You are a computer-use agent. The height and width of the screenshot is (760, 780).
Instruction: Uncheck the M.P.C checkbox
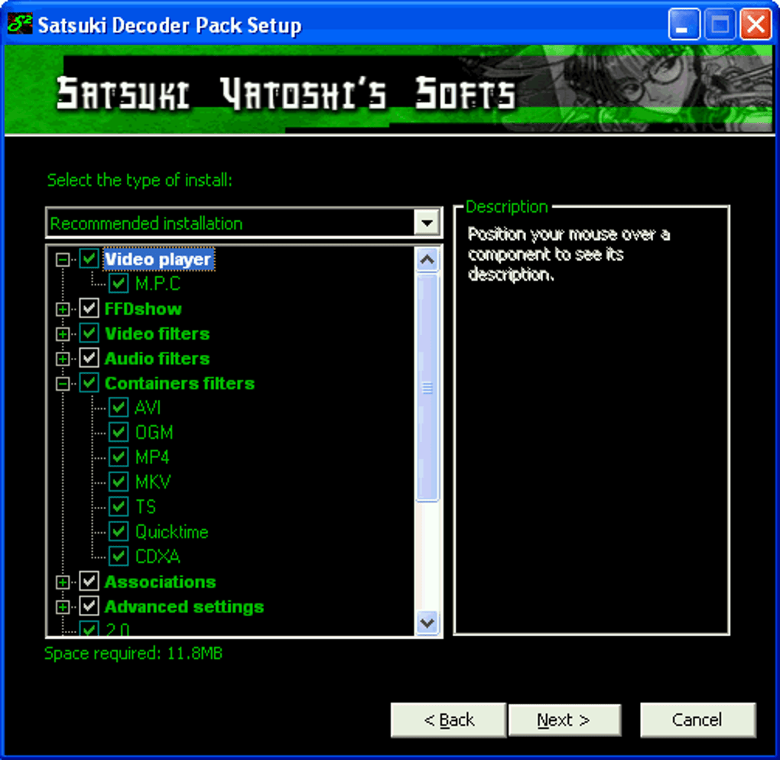click(119, 284)
